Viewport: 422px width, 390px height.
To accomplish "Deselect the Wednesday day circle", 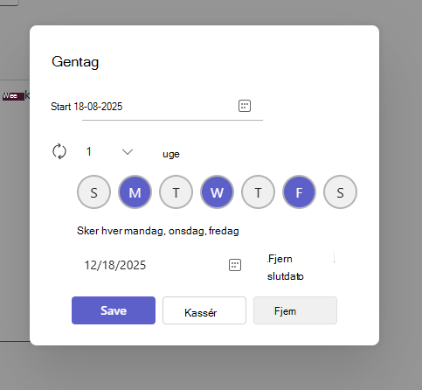I will click(217, 192).
